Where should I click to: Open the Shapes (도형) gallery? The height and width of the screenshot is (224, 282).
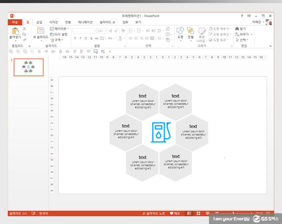coord(180,31)
